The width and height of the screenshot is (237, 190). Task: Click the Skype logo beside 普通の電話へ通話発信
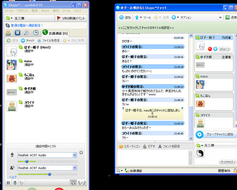click(8, 25)
